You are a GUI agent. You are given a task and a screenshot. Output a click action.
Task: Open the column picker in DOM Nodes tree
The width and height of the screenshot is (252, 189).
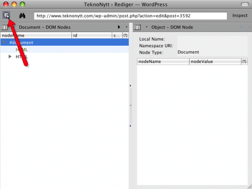click(x=125, y=35)
